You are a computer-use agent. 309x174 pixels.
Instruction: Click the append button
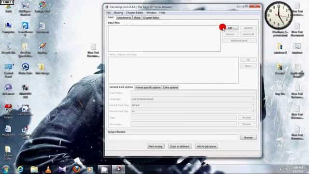point(248,28)
